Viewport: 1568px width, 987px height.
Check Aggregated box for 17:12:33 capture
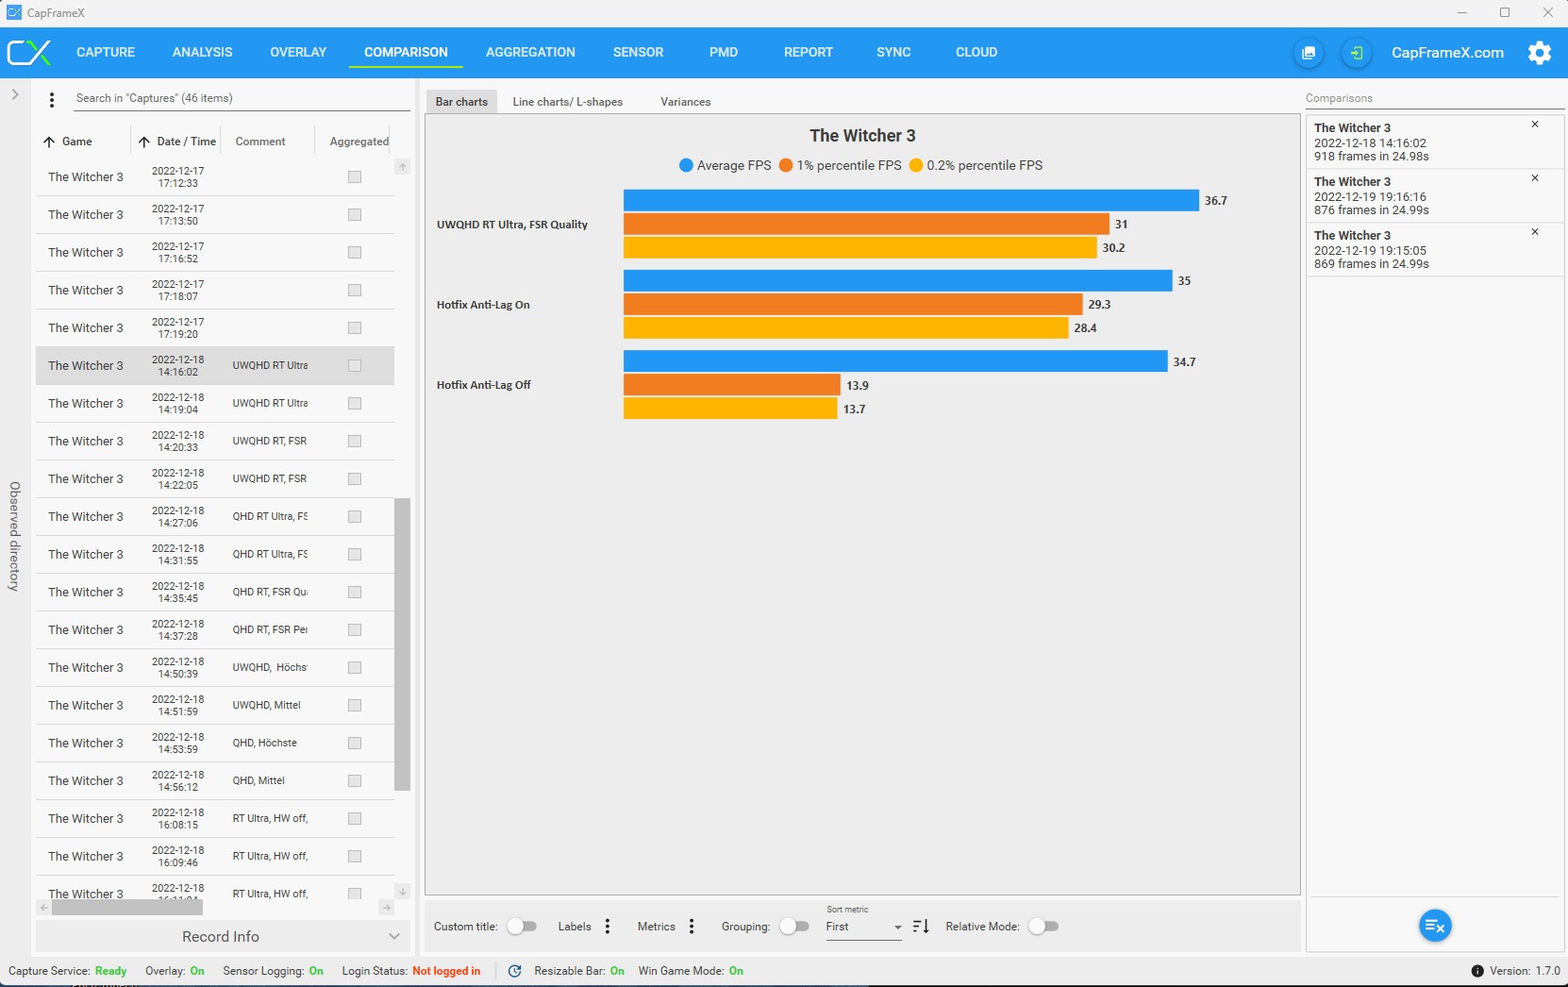pyautogui.click(x=355, y=176)
